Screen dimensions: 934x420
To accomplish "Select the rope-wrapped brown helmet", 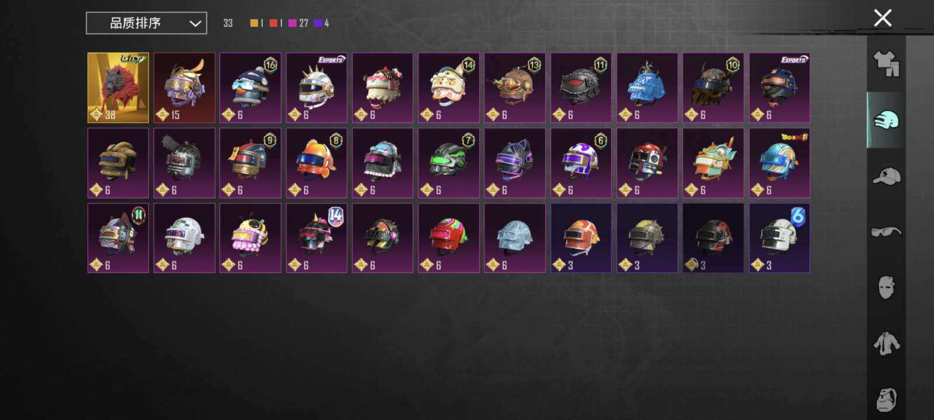I will [118, 163].
